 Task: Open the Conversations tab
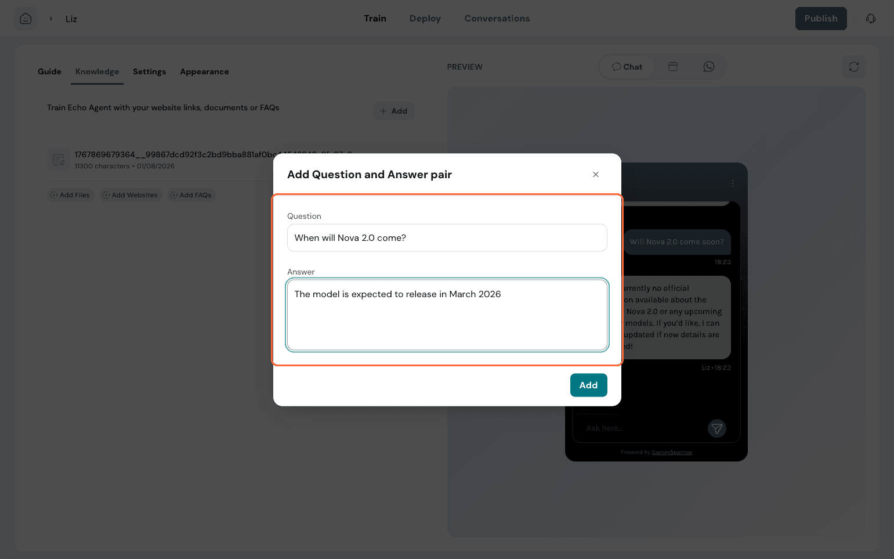click(x=497, y=19)
